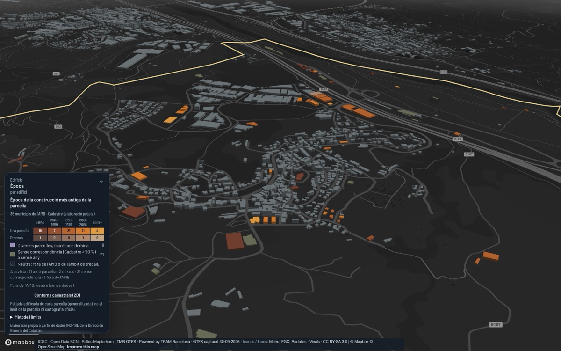Click "36 municipis de l'AMB" source text
561x351 pixels.
click(27, 214)
